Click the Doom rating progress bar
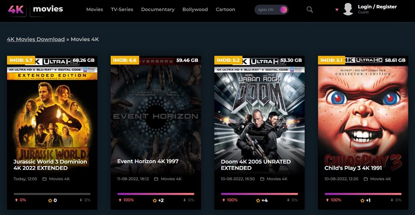This screenshot has height=215, width=415. coord(259,194)
